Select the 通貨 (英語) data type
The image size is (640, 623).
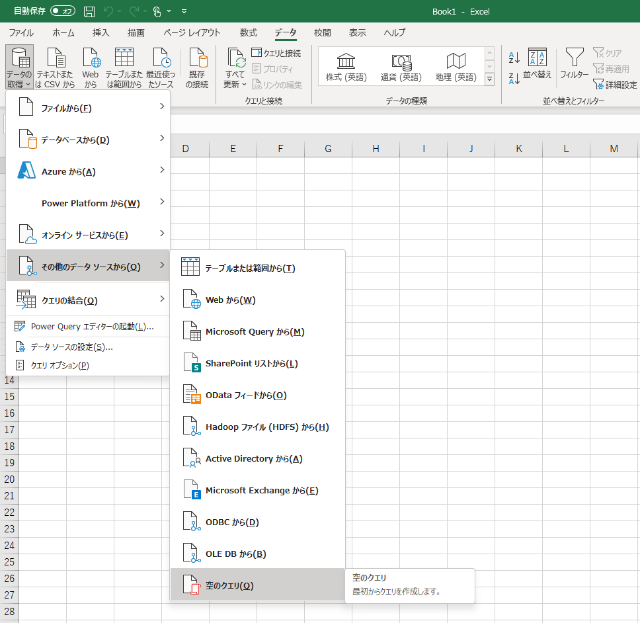tap(401, 67)
